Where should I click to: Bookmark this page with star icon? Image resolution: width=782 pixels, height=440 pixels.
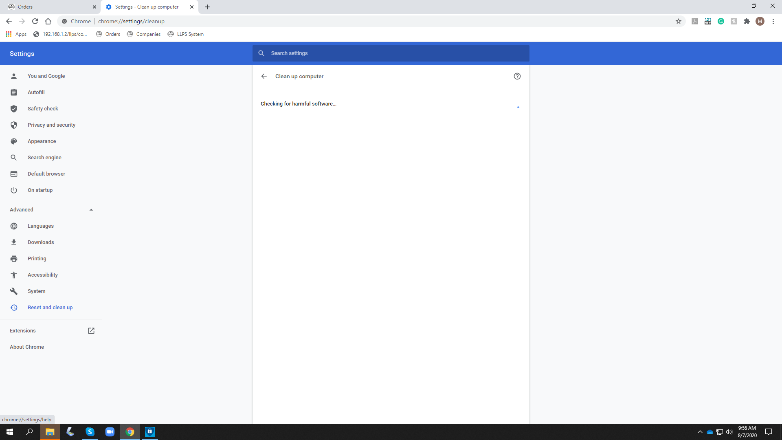[679, 21]
